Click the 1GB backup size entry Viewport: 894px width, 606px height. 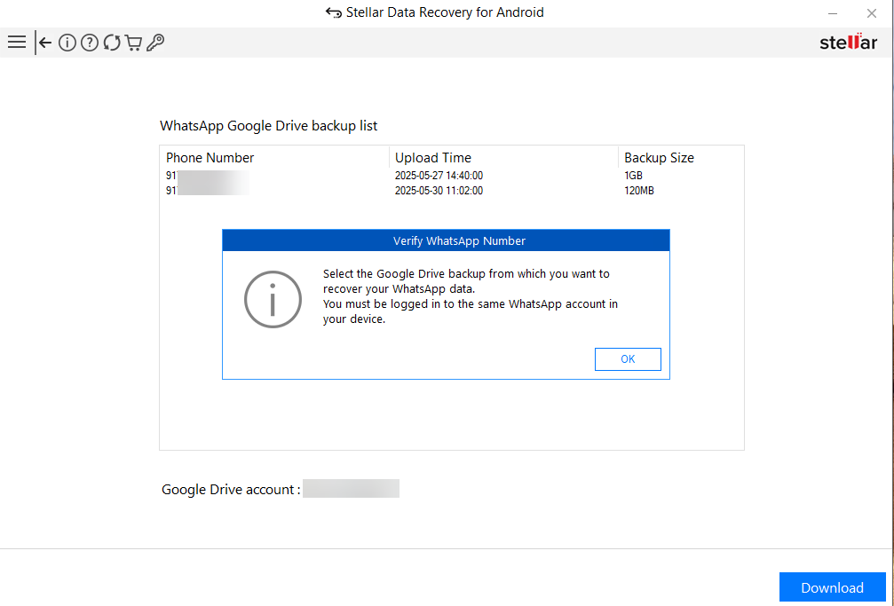(633, 176)
